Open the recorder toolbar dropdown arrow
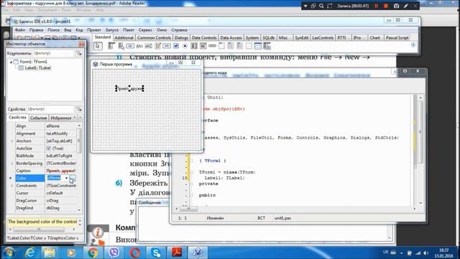460x259 pixels. click(x=305, y=6)
